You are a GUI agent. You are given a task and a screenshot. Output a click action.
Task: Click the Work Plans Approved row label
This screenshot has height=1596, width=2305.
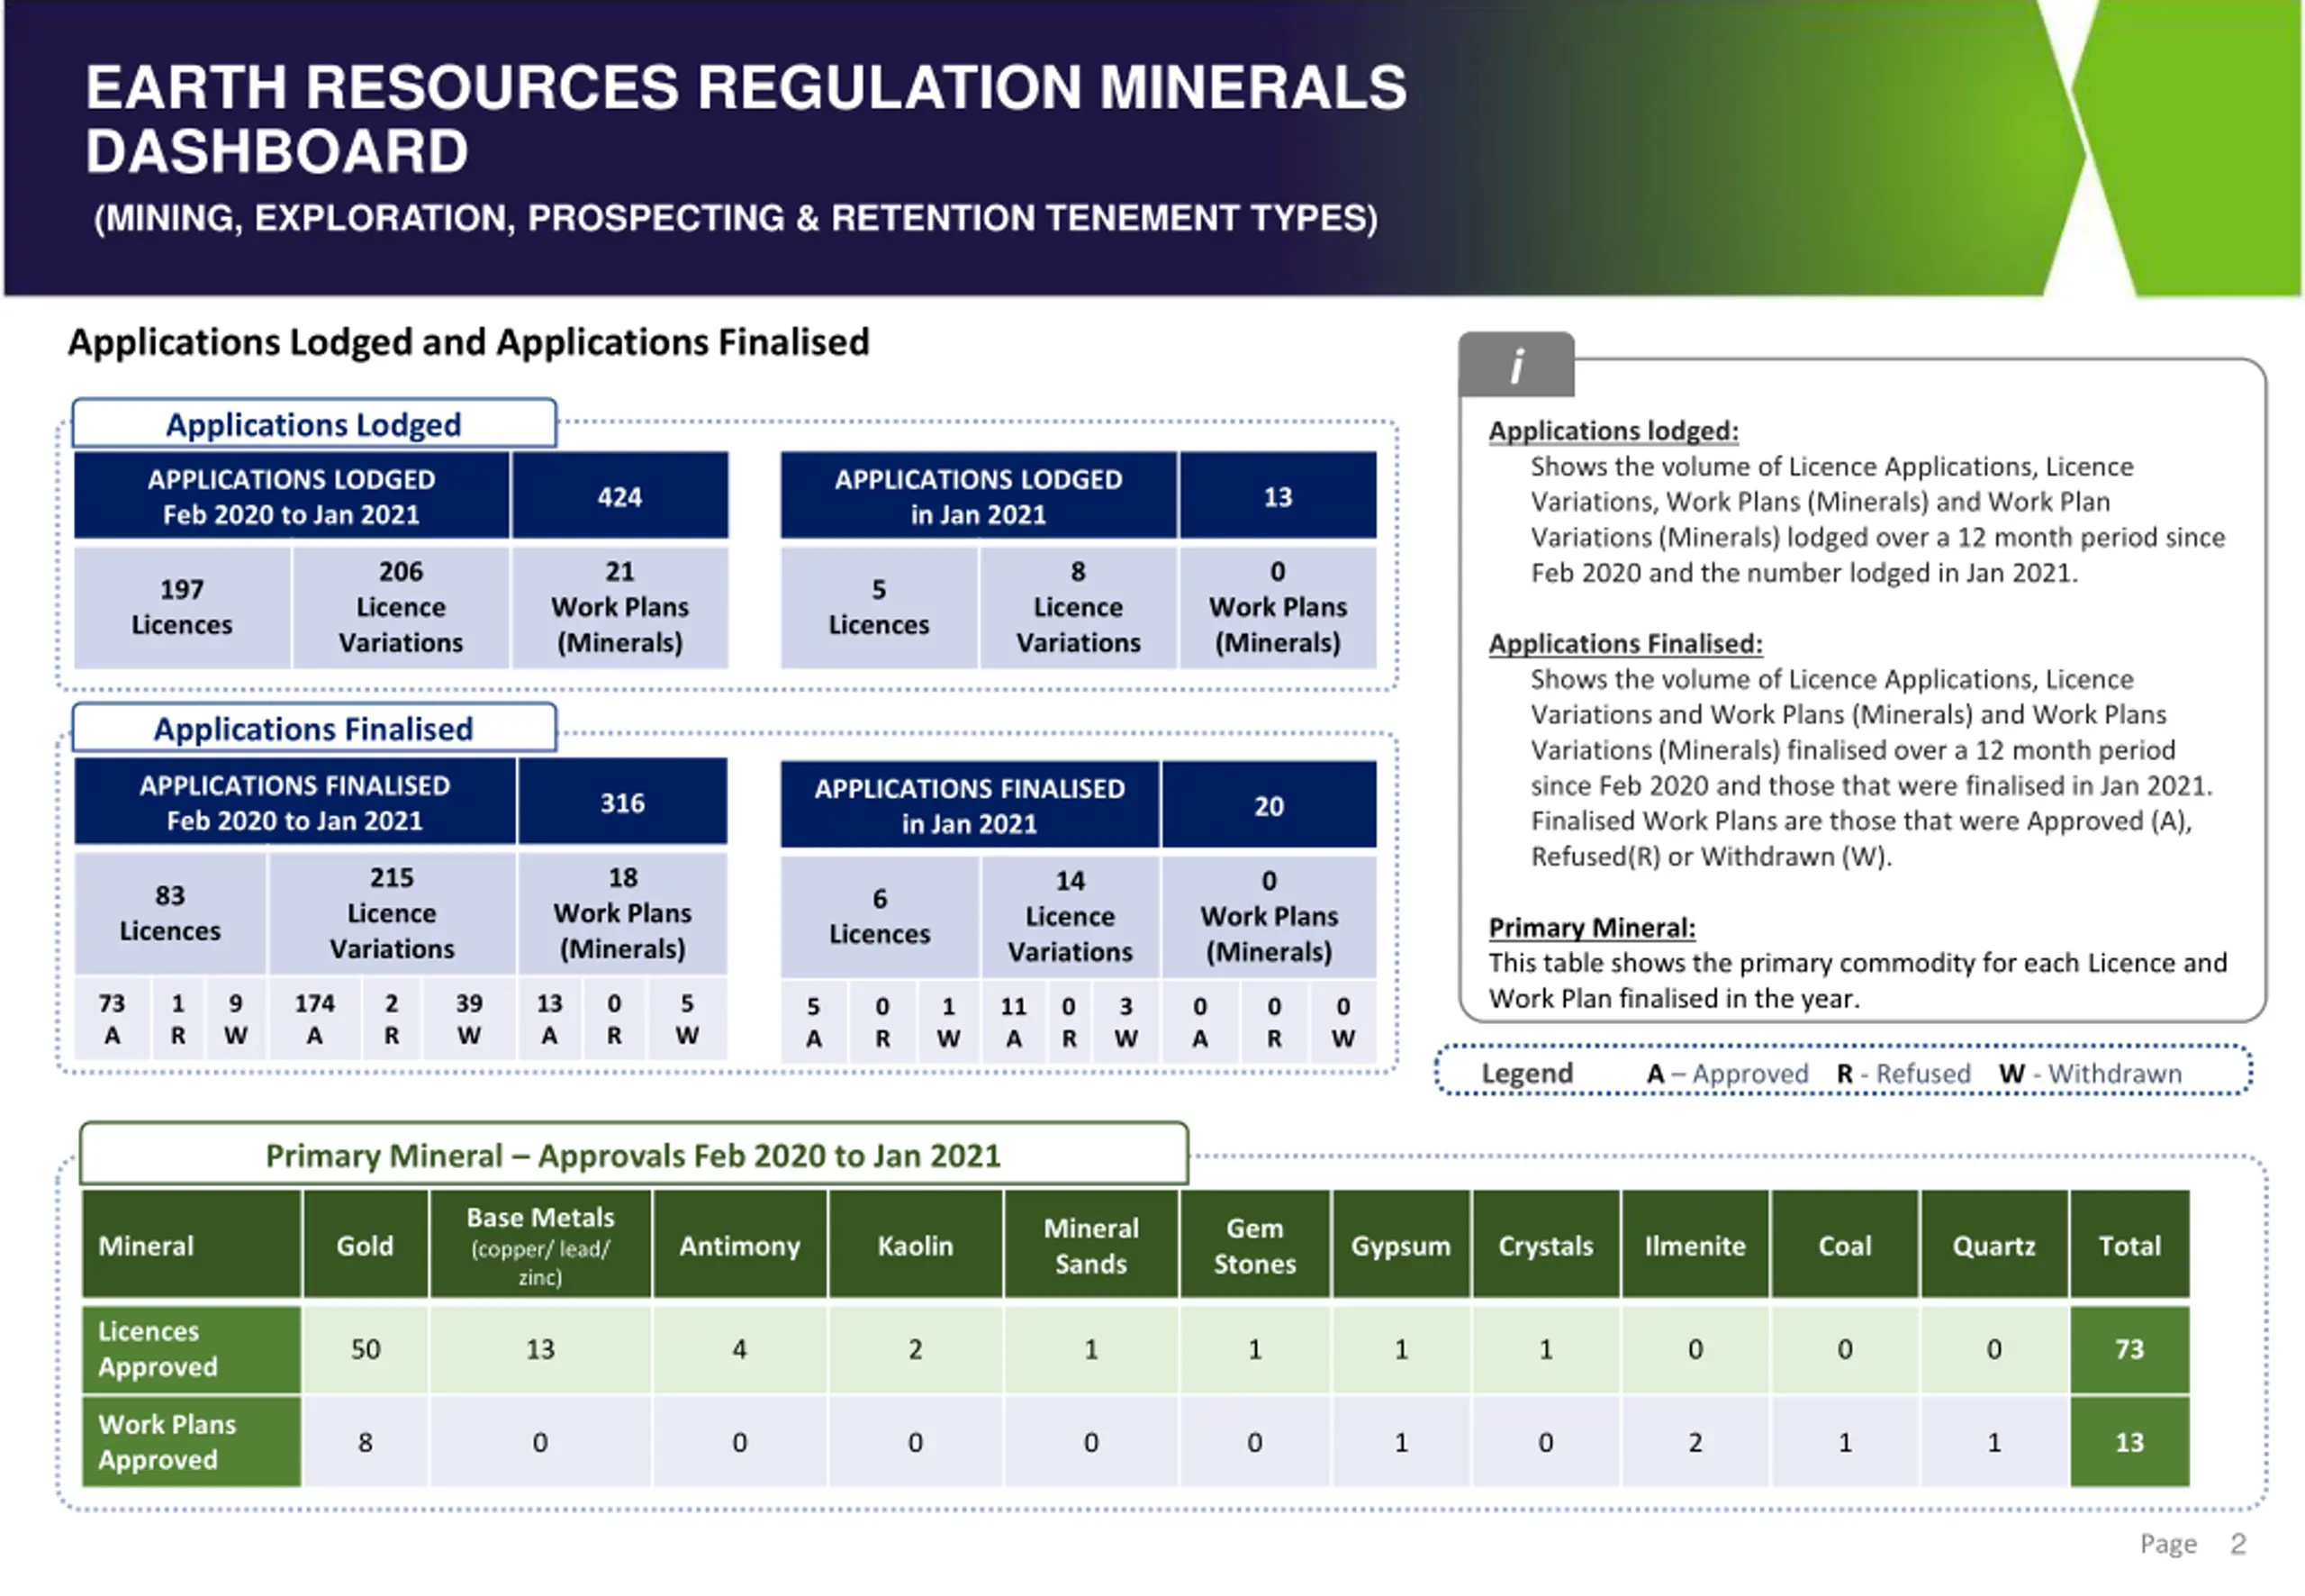191,1442
